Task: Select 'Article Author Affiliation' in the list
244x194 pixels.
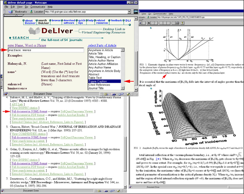Action: [x=104, y=64]
